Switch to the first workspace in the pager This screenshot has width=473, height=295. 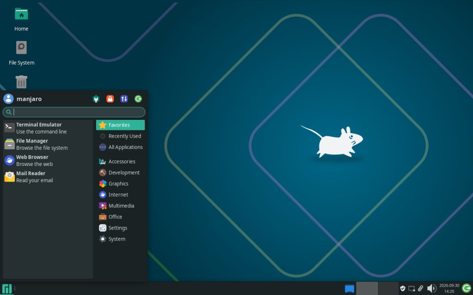(x=367, y=289)
